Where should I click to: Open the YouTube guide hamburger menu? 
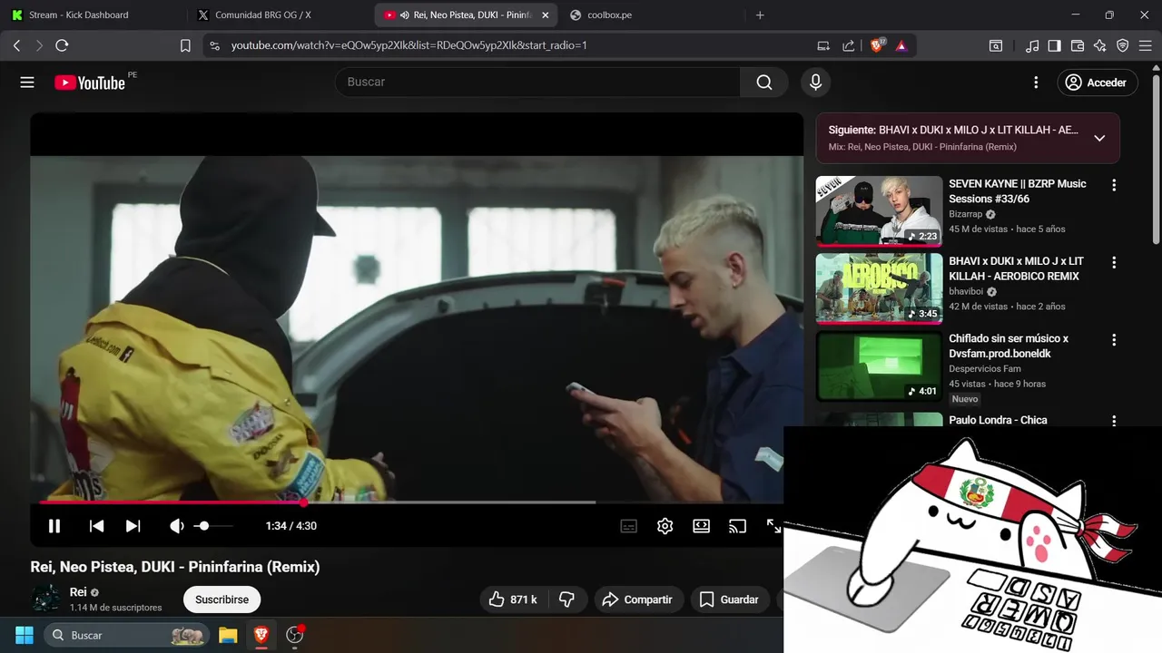(x=27, y=83)
